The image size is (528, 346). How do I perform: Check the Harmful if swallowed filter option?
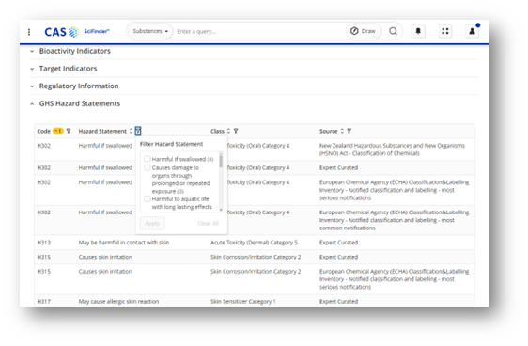(x=148, y=159)
